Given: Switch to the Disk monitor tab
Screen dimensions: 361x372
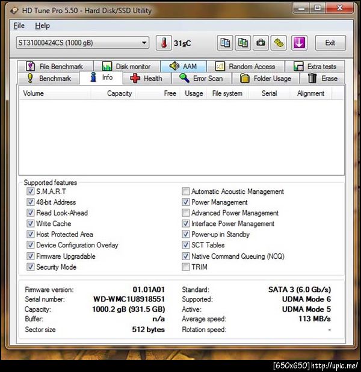Looking at the screenshot, I should point(127,66).
